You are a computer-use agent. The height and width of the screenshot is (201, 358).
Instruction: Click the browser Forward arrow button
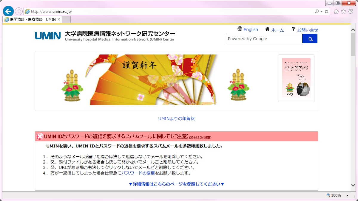point(19,11)
